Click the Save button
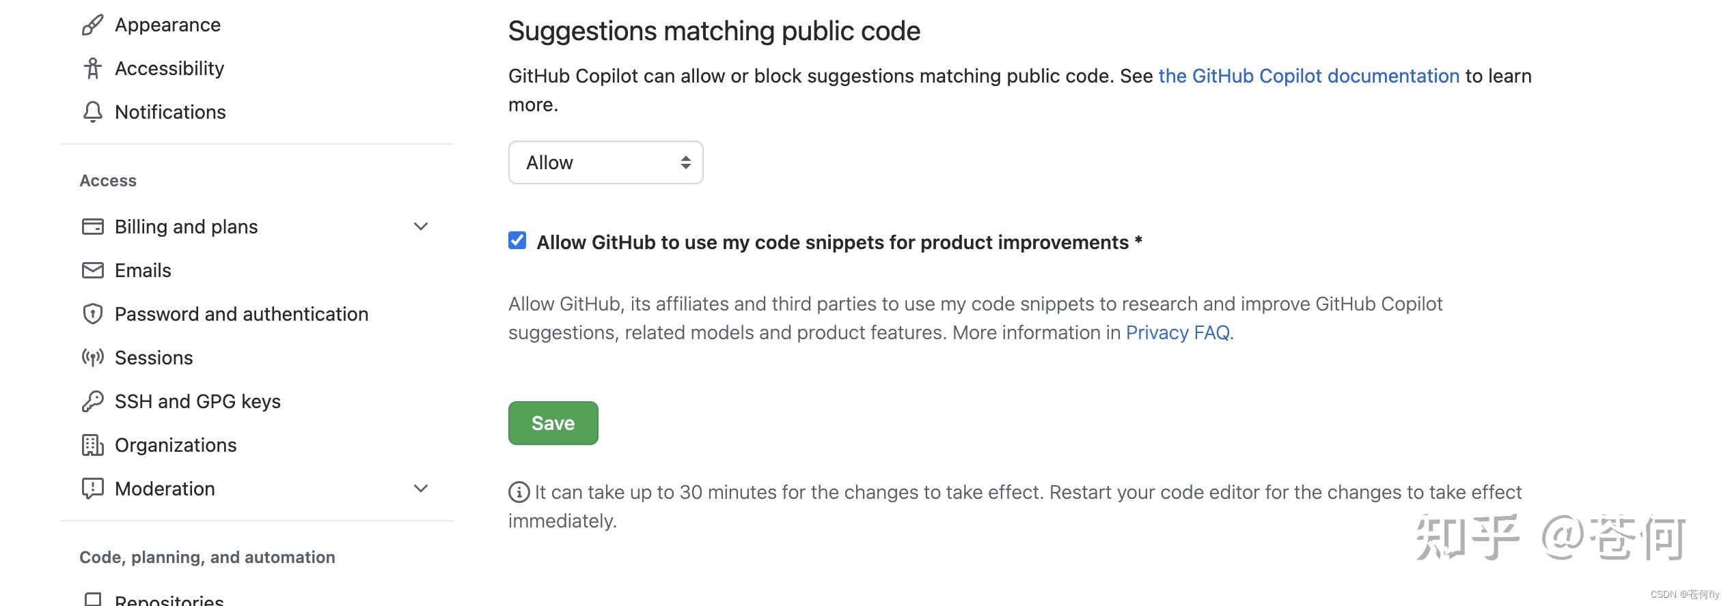 click(553, 423)
